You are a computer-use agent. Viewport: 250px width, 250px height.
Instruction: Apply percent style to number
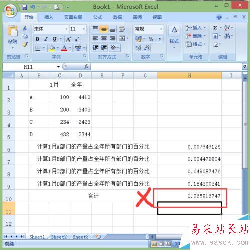(x=151, y=39)
